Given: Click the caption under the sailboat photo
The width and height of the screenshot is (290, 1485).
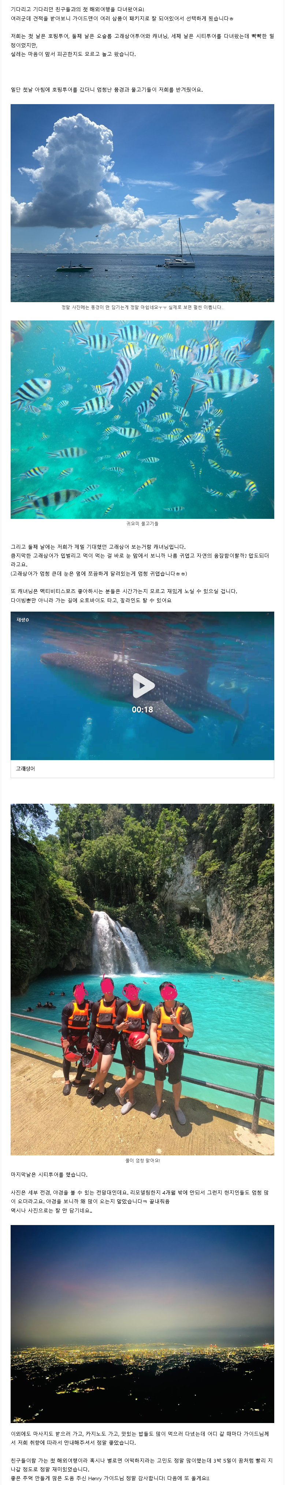Looking at the screenshot, I should coord(143,307).
